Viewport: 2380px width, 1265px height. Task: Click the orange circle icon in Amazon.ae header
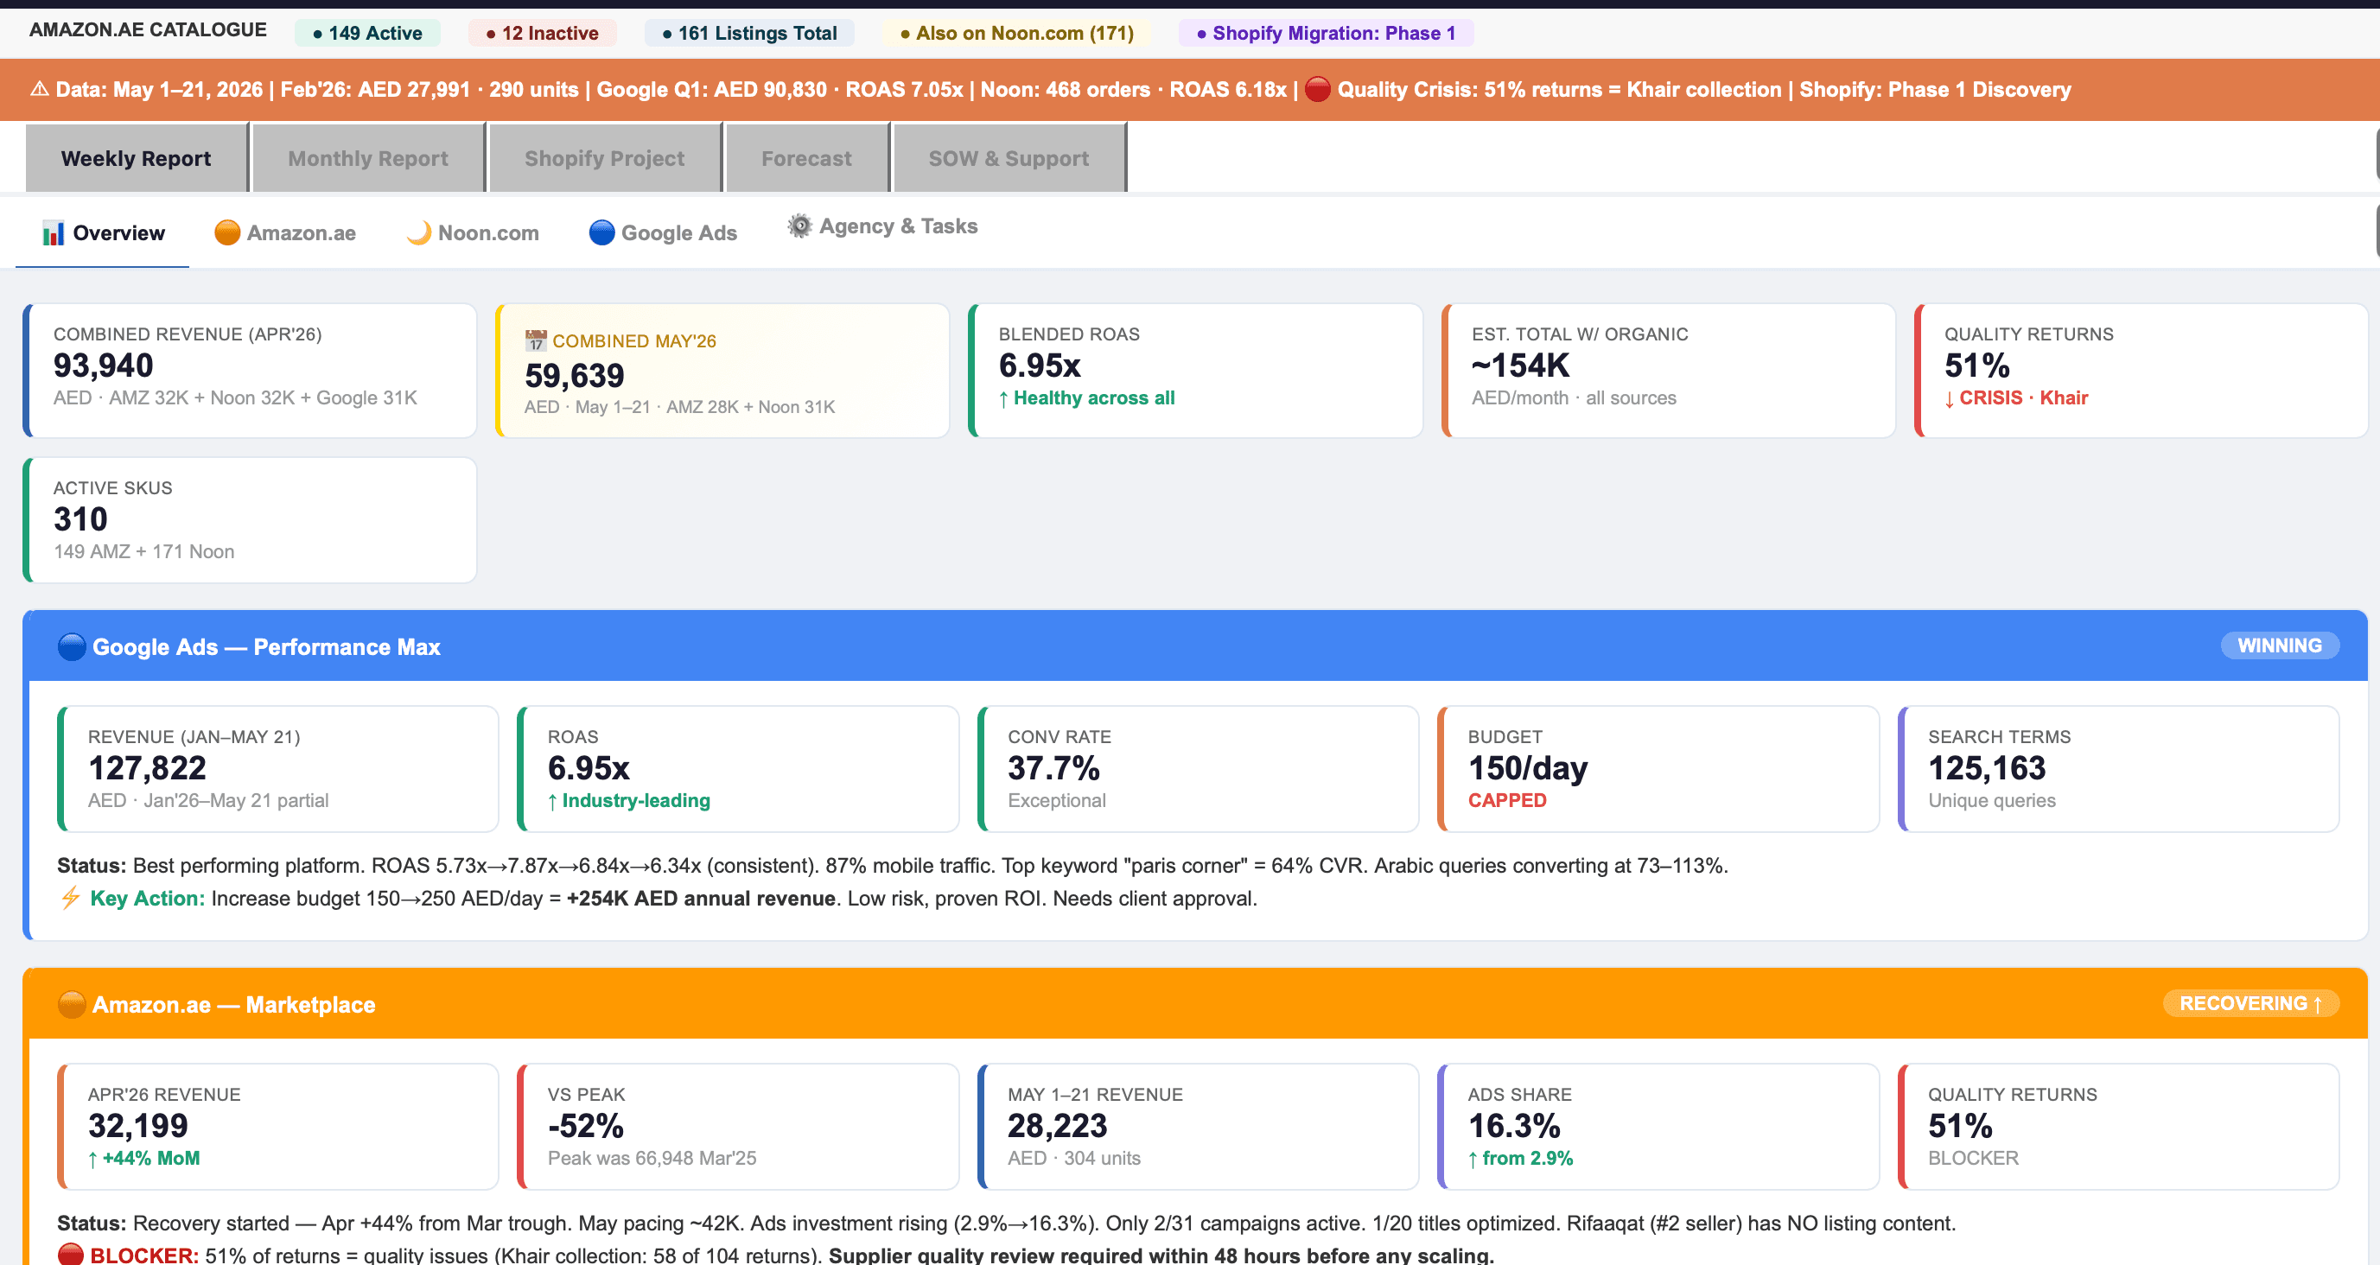point(71,1004)
